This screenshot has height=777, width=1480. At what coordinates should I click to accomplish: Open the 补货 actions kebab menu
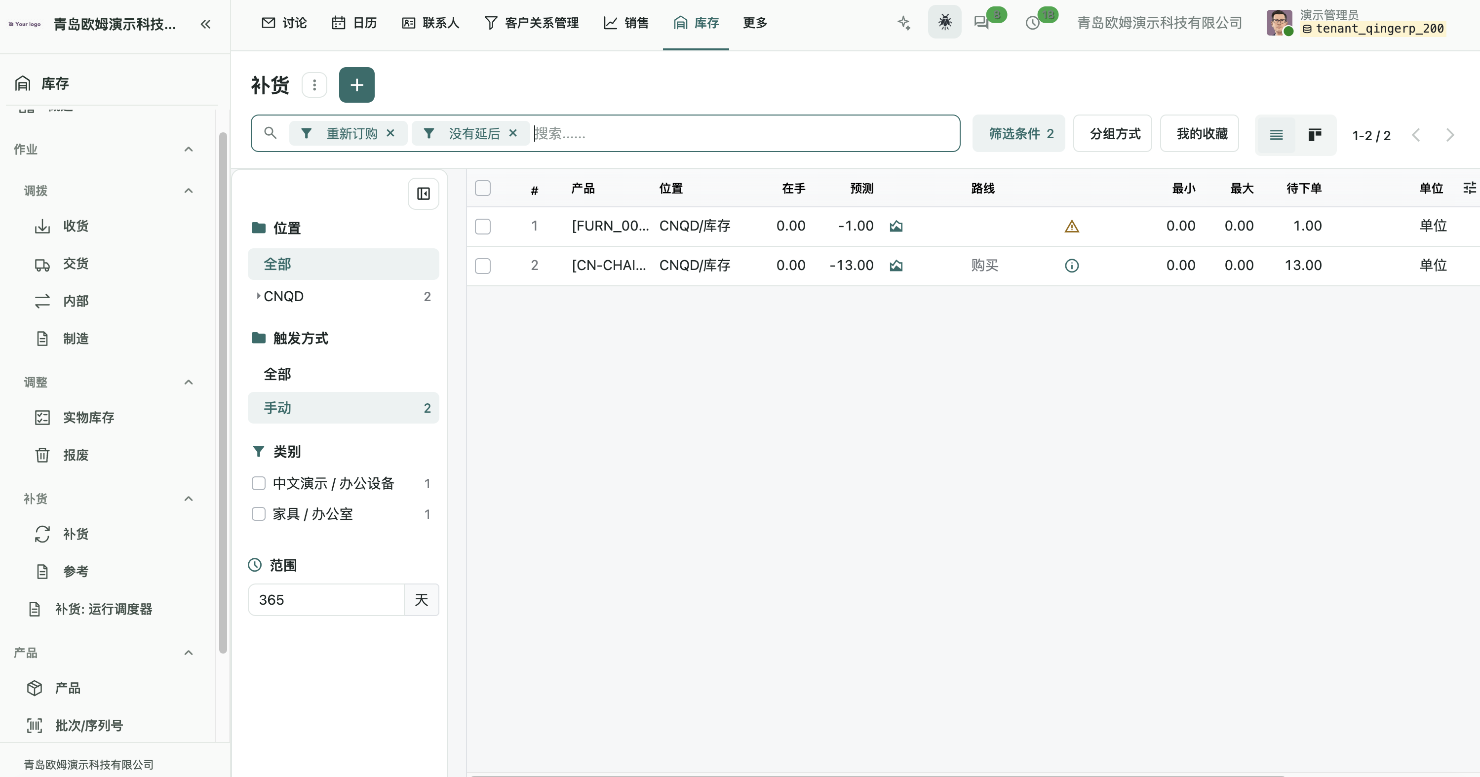(314, 85)
